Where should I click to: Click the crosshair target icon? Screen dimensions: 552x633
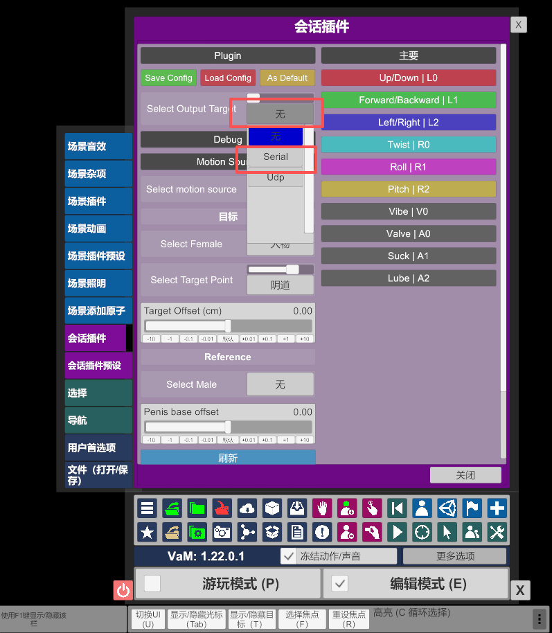pyautogui.click(x=422, y=532)
